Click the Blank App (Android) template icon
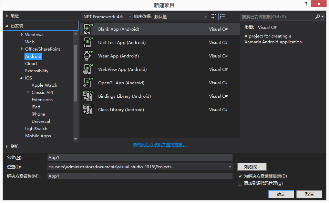Screen dimensions: 329x203 pyautogui.click(x=88, y=29)
